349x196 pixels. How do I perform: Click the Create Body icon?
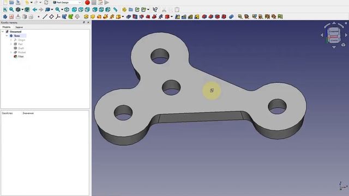[5, 17]
